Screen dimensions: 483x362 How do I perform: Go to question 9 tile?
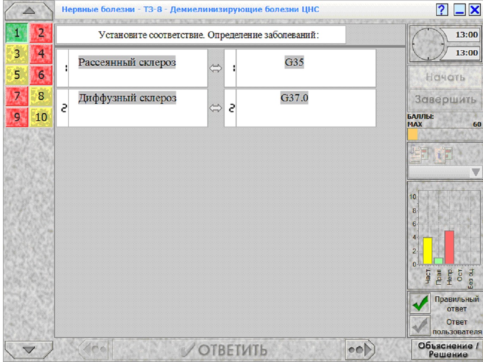17,117
